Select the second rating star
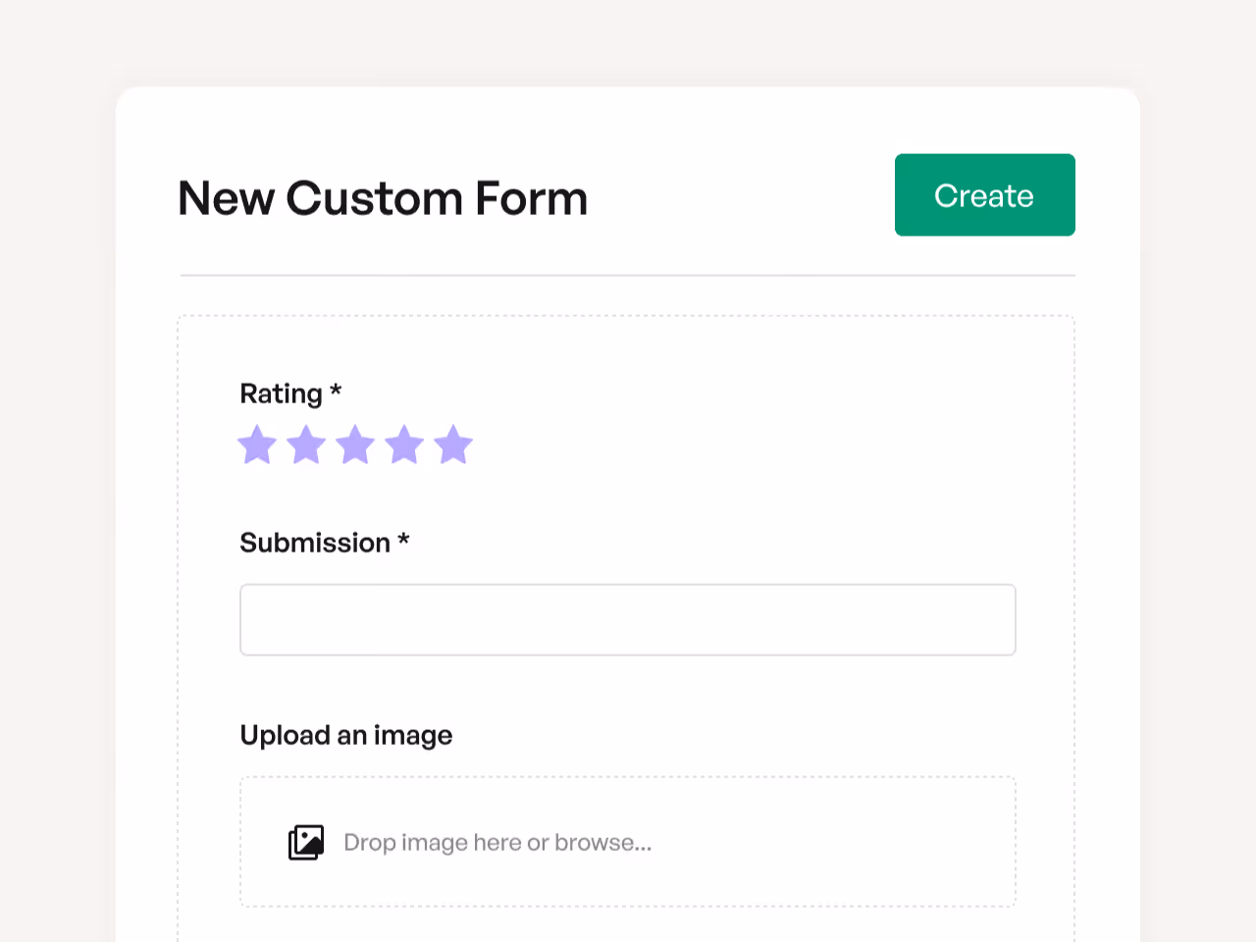 pos(306,445)
